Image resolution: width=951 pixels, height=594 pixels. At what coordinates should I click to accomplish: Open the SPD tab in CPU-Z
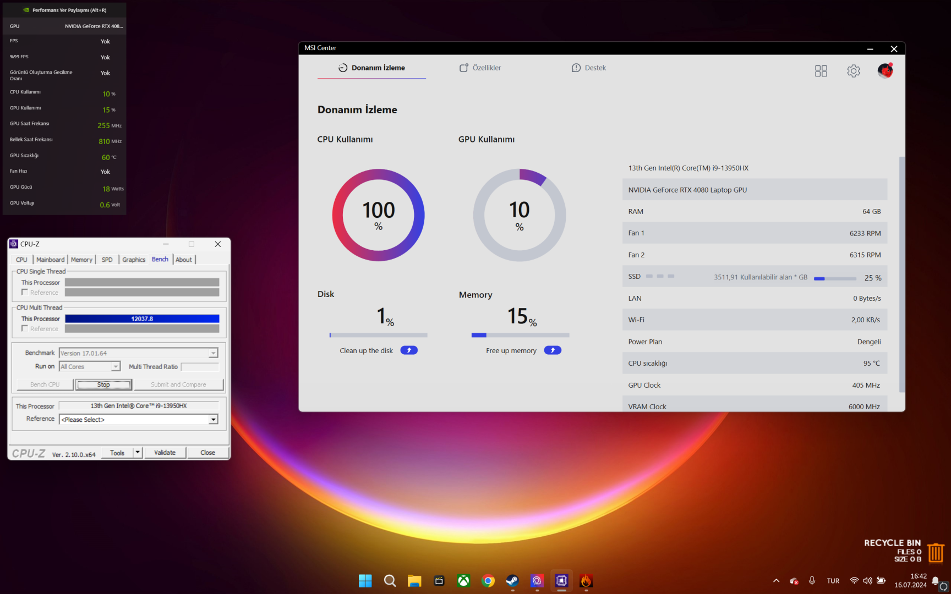[107, 260]
